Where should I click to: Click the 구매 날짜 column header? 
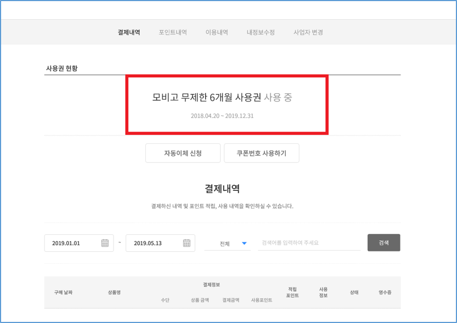(63, 292)
